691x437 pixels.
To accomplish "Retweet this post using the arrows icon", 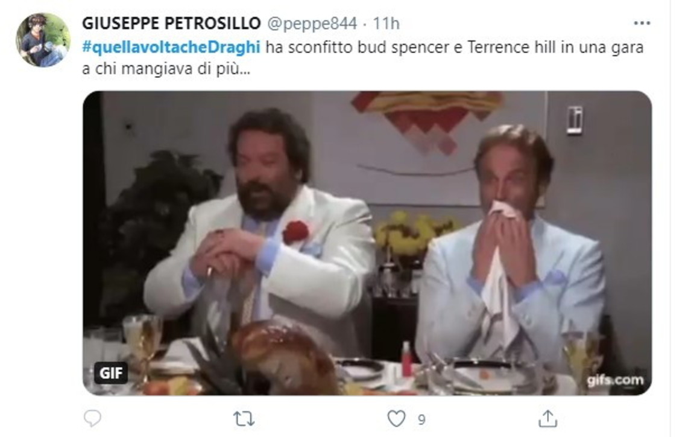I will click(x=244, y=418).
